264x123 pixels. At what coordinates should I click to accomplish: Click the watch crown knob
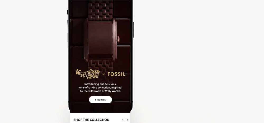click(x=118, y=39)
